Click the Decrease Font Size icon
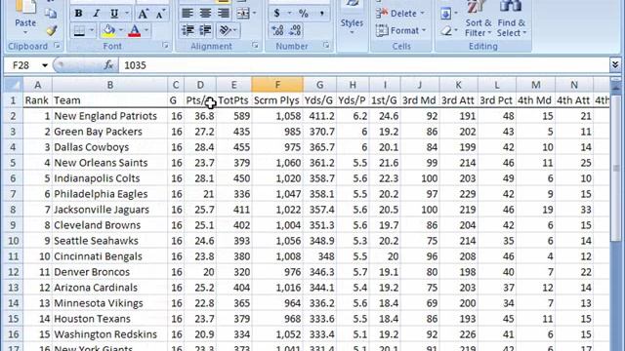 pyautogui.click(x=160, y=14)
